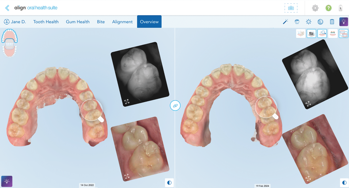This screenshot has height=188, width=349.
Task: Click the purple lightbulb icon in toolbar
Action: click(x=344, y=22)
